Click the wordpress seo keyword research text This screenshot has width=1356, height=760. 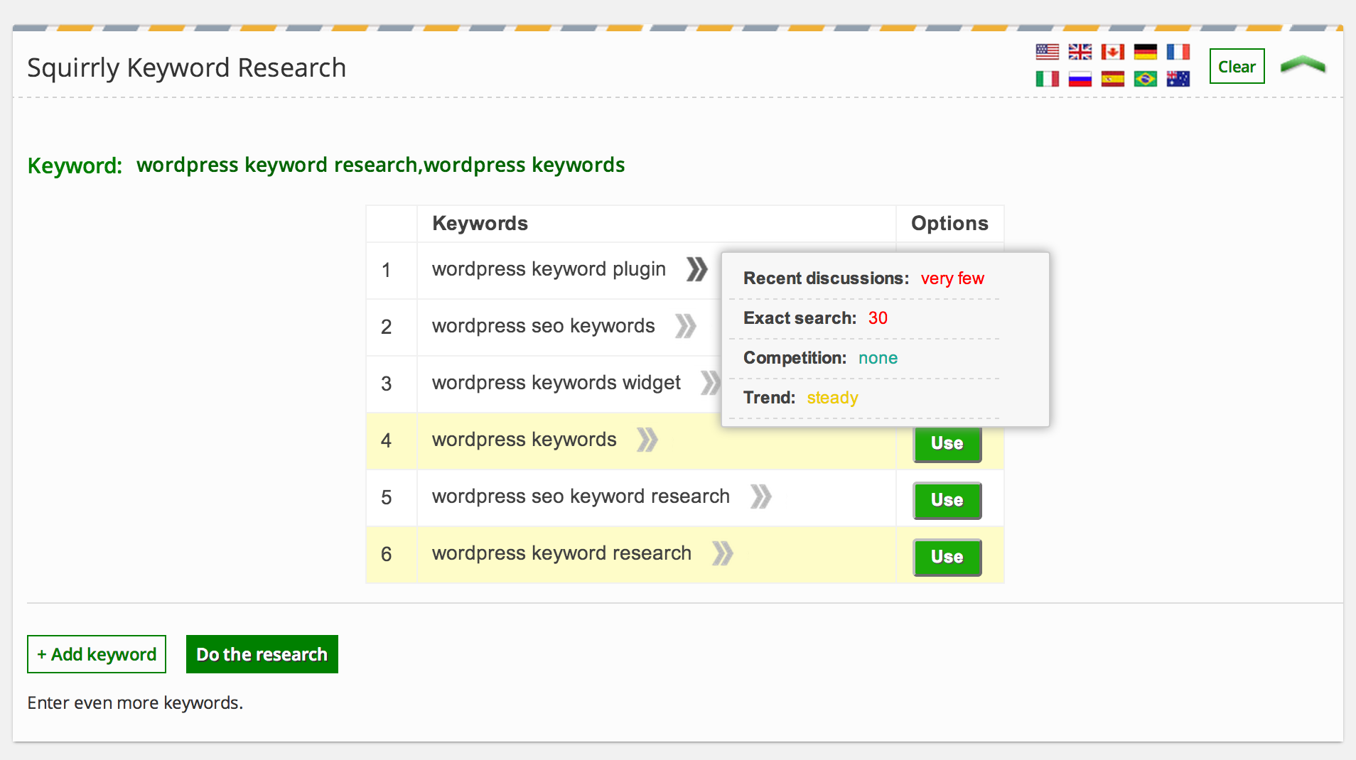[x=581, y=496]
